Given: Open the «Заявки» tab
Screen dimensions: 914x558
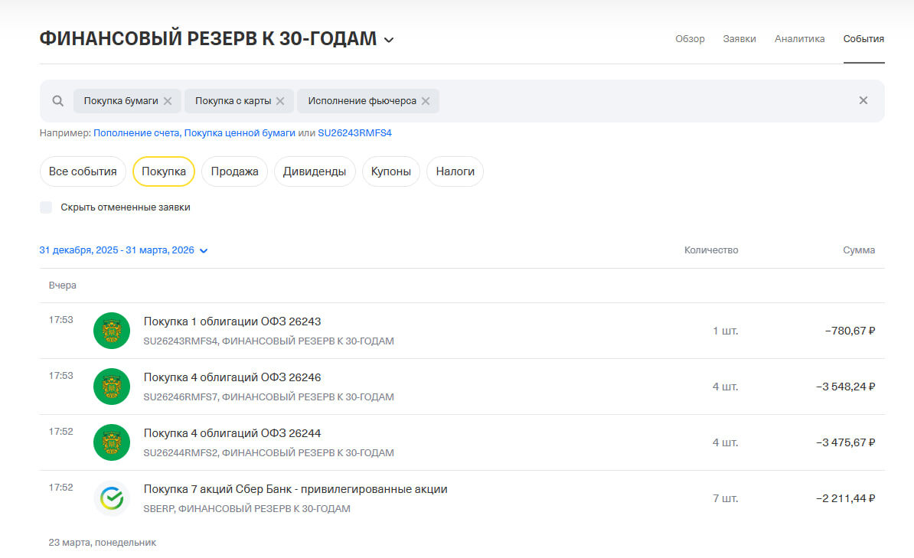Looking at the screenshot, I should (x=739, y=39).
